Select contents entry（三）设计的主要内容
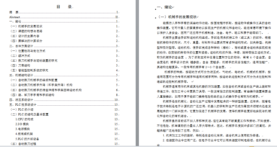Image resolution: width=277 pixels, height=147 pixels. (64, 36)
